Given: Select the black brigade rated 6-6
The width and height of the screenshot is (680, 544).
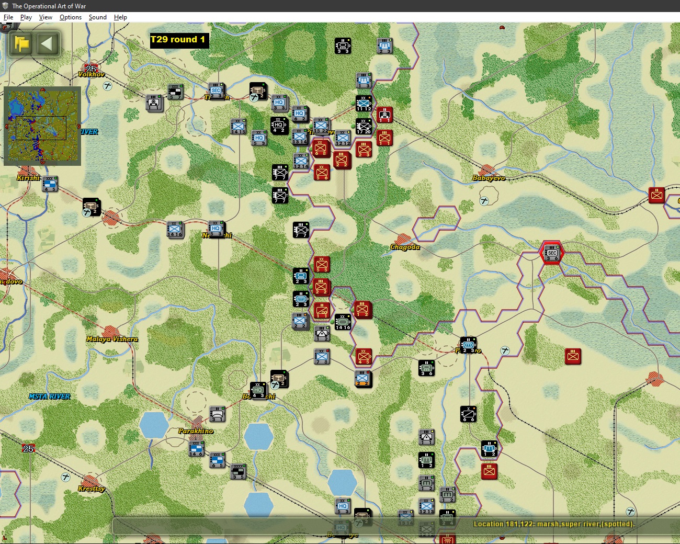Looking at the screenshot, I should 468,414.
